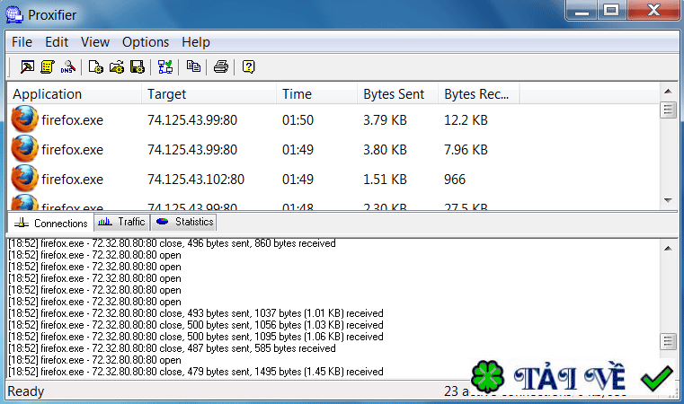
Task: Sort by Bytes Sent column header
Action: pyautogui.click(x=397, y=94)
